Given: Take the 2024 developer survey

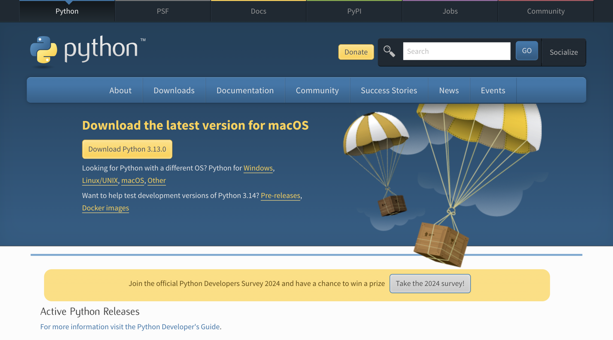Looking at the screenshot, I should [x=430, y=284].
